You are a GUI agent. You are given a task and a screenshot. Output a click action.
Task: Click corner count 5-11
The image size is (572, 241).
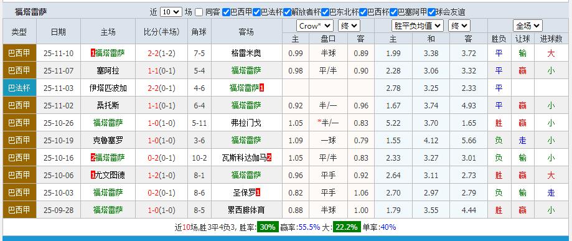click(x=199, y=123)
